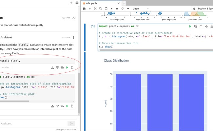Insert a new cell from notebook toolbar
This screenshot has width=213, height=131.
pos(90,9)
